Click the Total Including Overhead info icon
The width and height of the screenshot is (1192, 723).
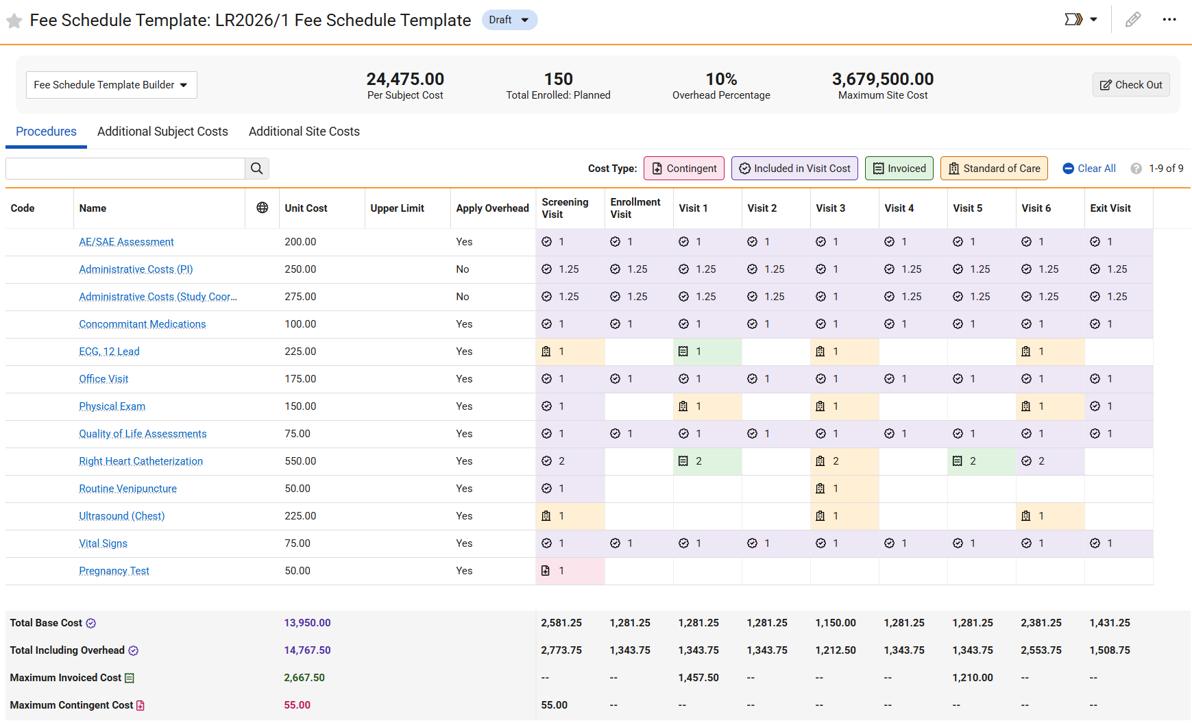[x=134, y=651]
